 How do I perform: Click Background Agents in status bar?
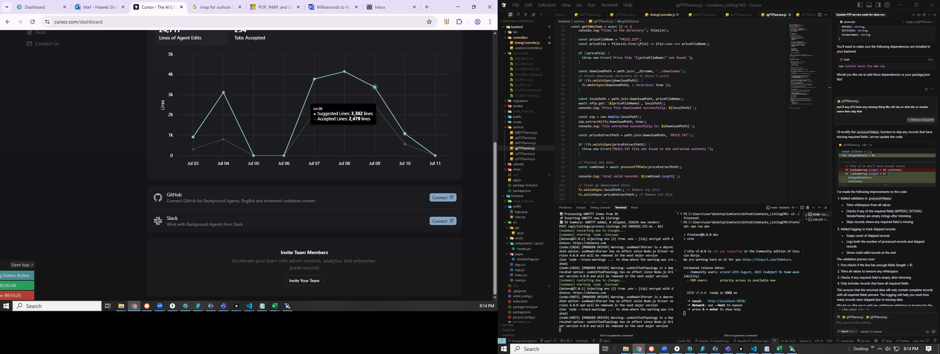522,341
